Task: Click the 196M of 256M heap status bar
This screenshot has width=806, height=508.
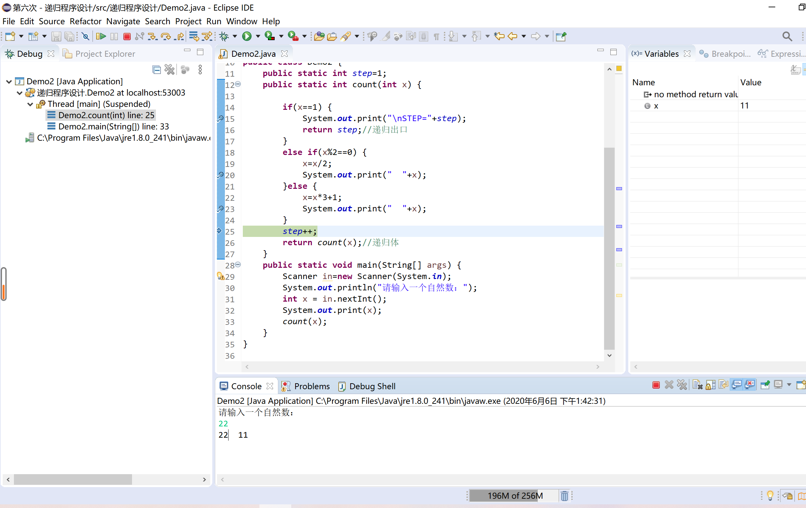Action: [514, 496]
